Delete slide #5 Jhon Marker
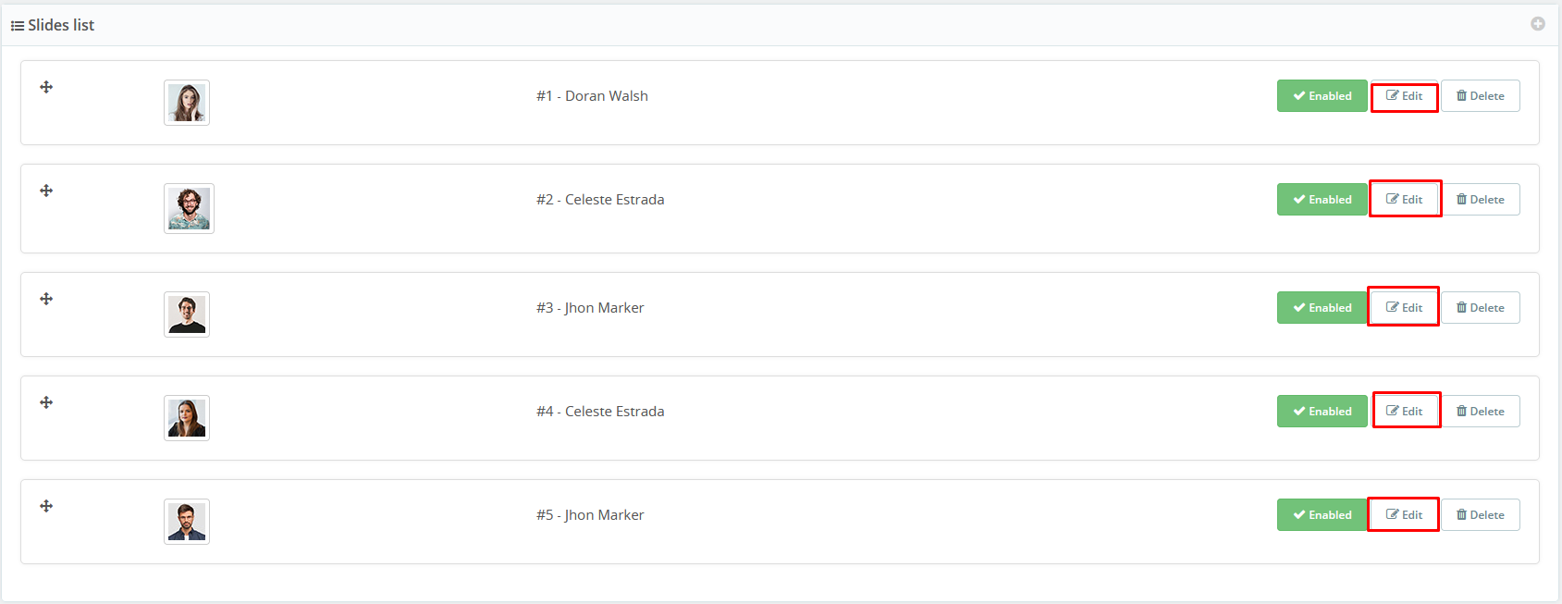The image size is (1562, 604). click(1480, 515)
